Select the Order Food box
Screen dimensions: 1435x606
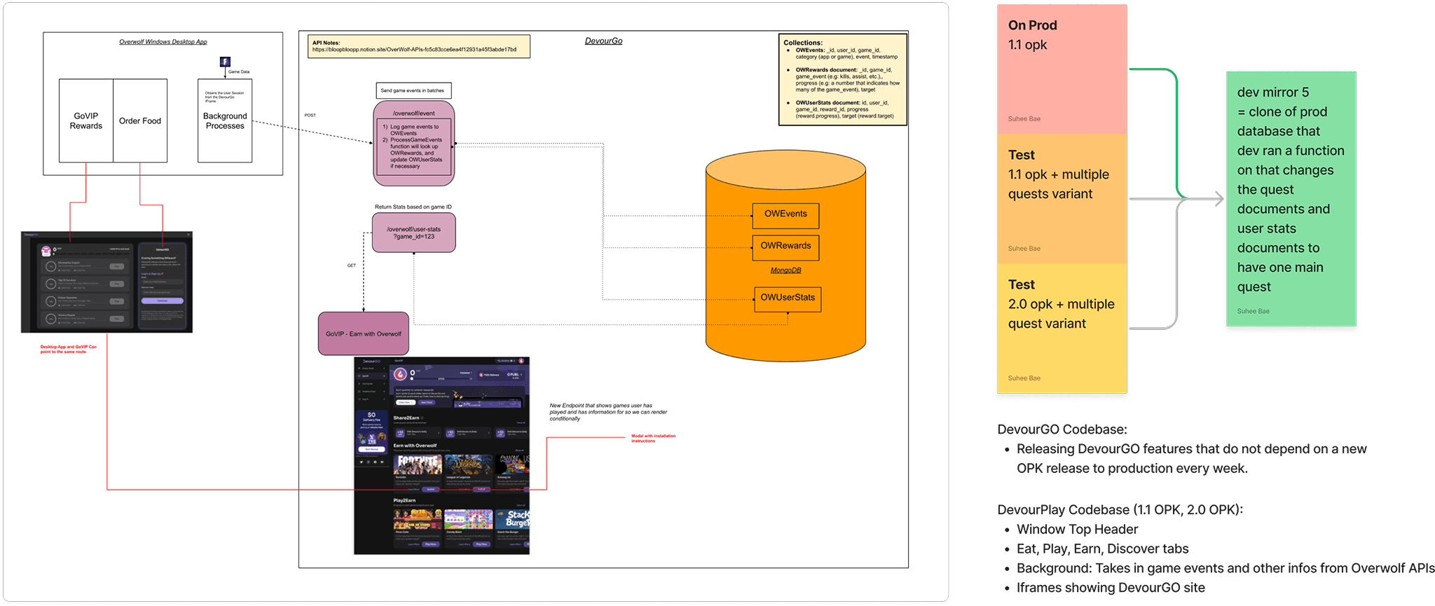click(x=140, y=120)
